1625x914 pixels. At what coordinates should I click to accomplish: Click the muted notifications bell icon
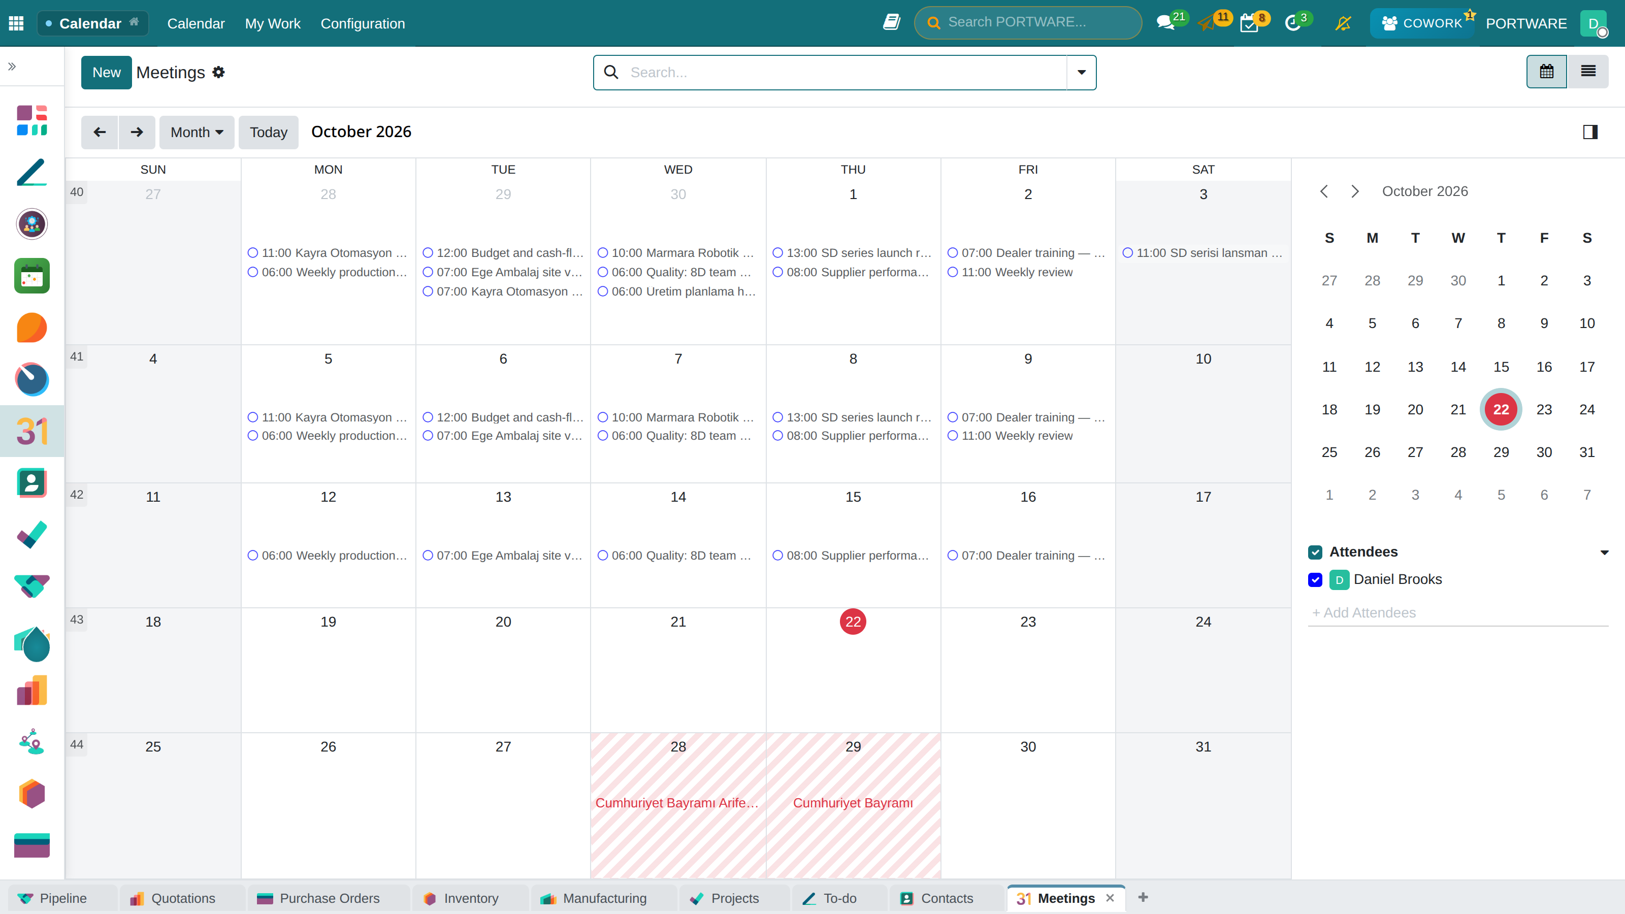point(1343,23)
